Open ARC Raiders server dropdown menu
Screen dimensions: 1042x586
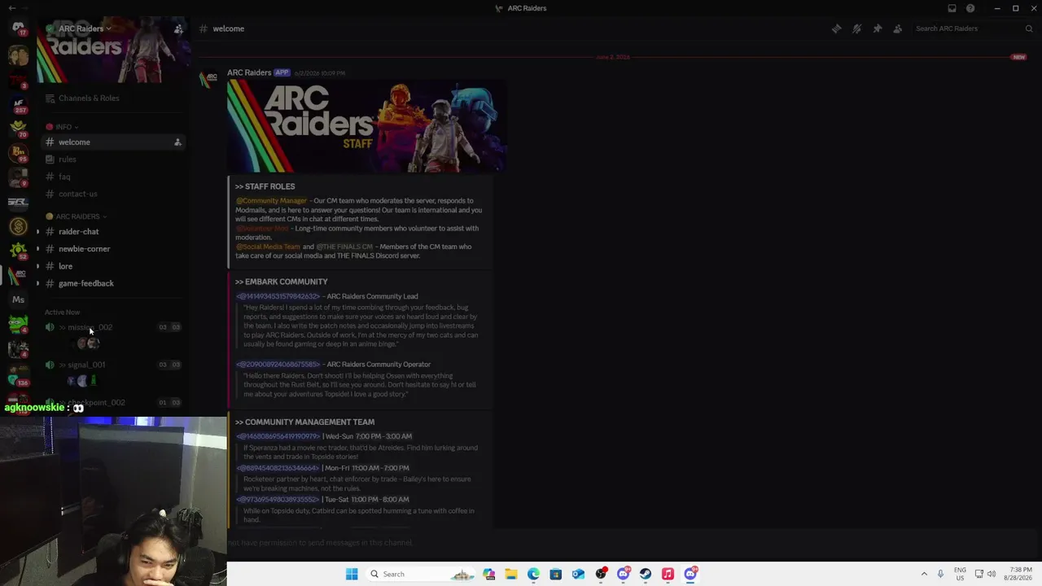coord(85,28)
